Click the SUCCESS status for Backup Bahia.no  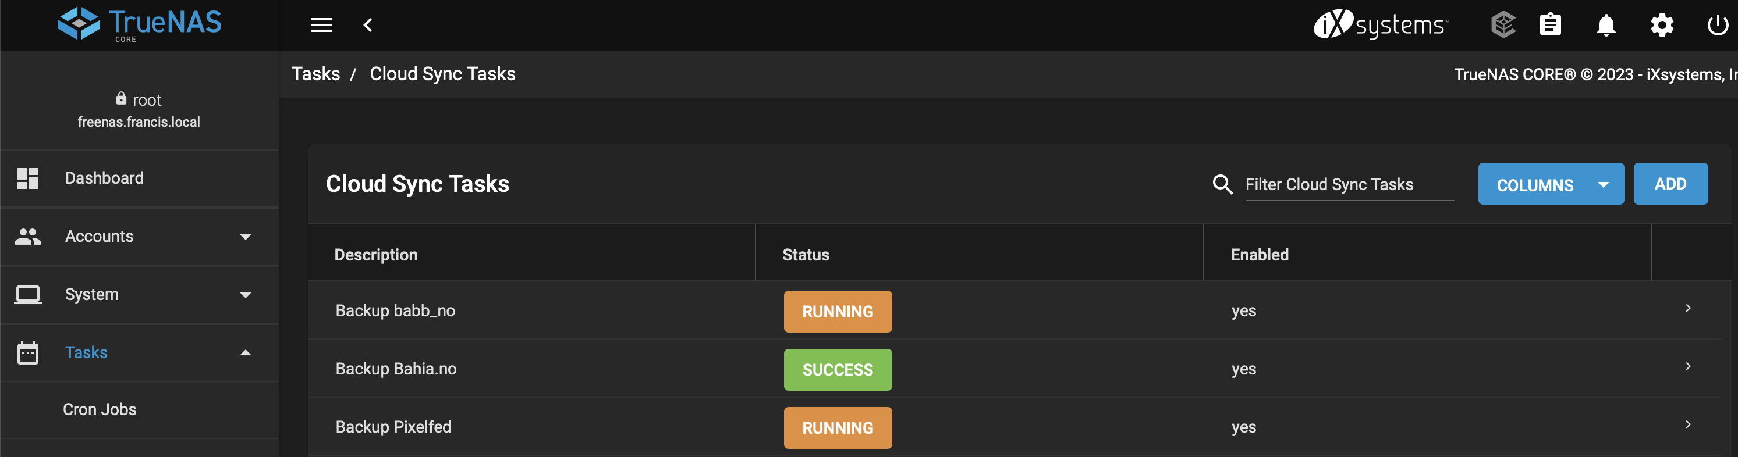[838, 370]
